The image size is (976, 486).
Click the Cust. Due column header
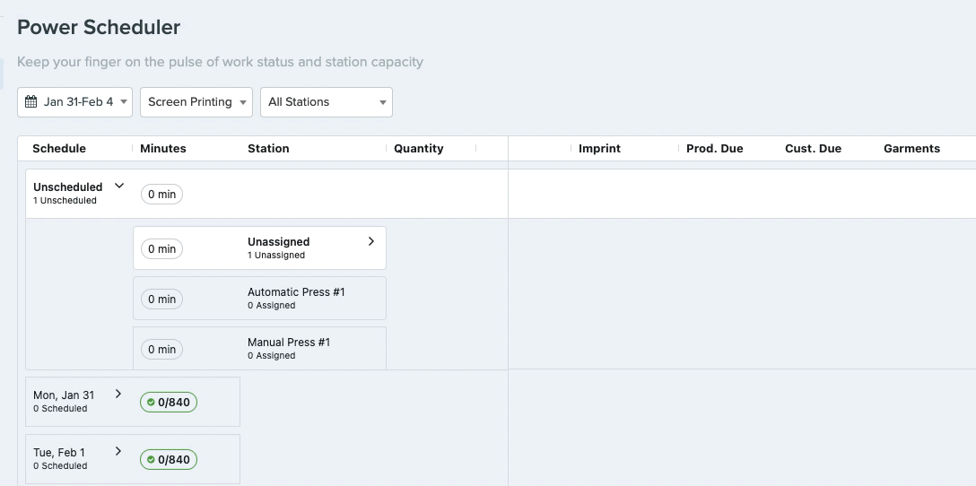click(813, 148)
